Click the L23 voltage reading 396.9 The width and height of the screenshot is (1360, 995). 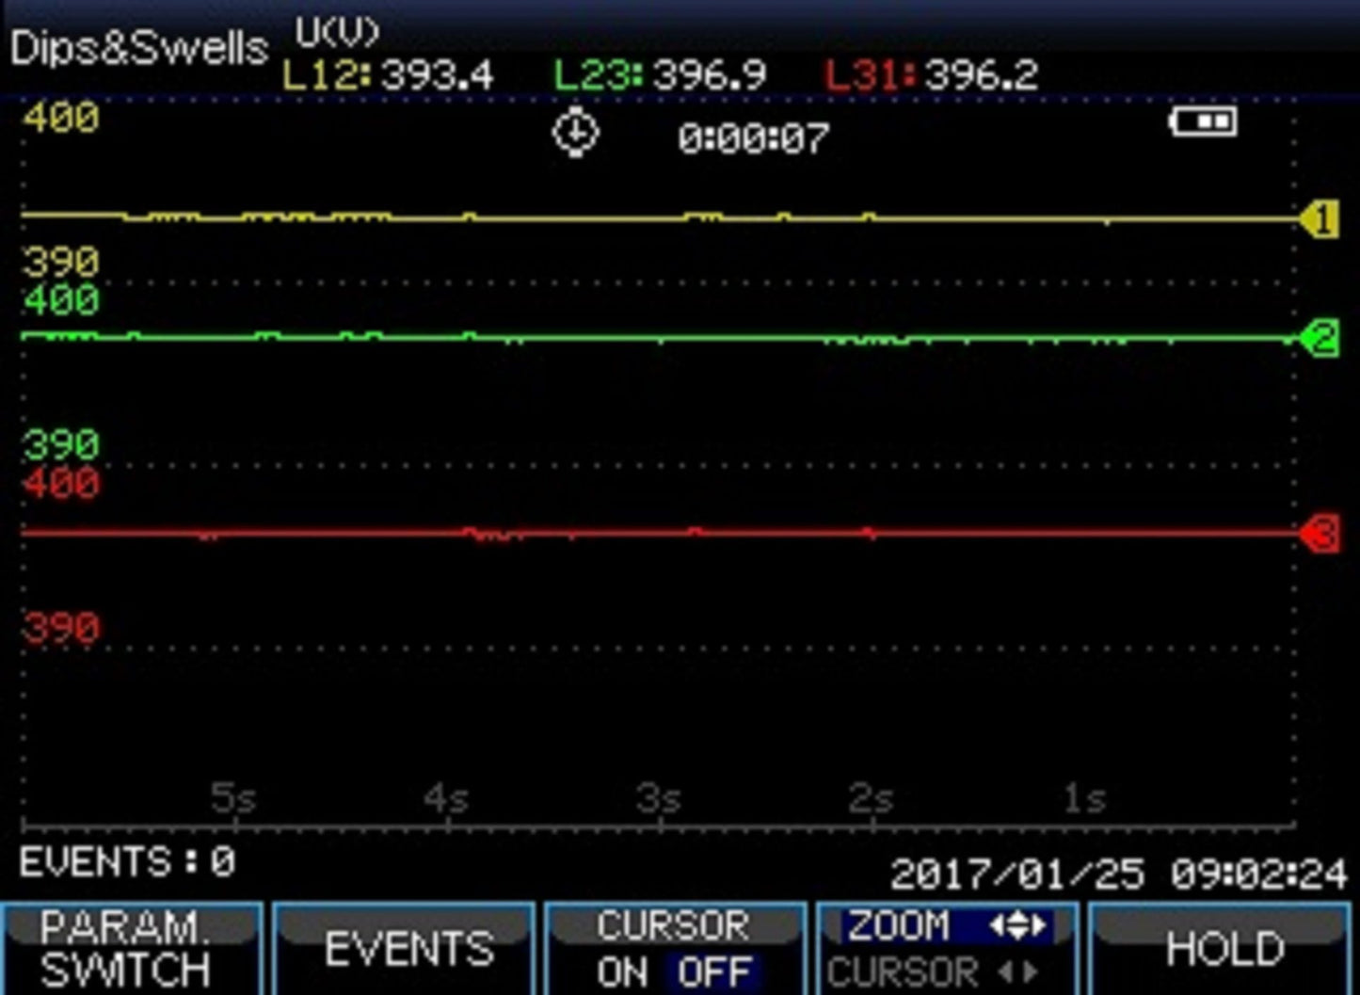(710, 75)
